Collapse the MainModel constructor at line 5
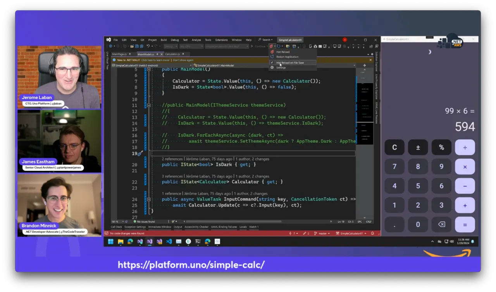Screen dimensions: 496x292 click(149, 69)
